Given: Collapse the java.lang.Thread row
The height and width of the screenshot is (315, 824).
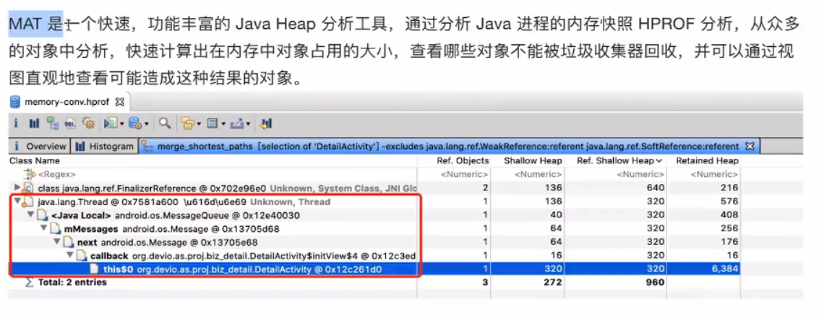Looking at the screenshot, I should pos(18,202).
